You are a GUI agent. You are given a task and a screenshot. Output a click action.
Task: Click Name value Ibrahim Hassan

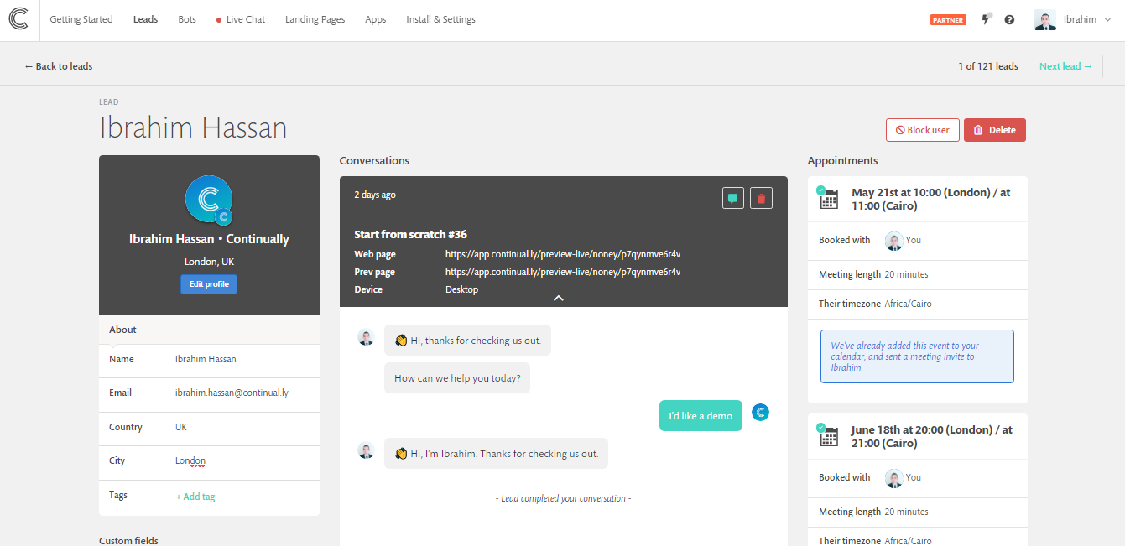(206, 359)
